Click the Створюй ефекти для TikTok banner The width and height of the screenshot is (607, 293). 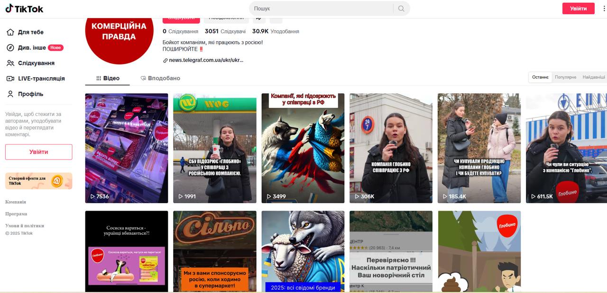point(38,181)
